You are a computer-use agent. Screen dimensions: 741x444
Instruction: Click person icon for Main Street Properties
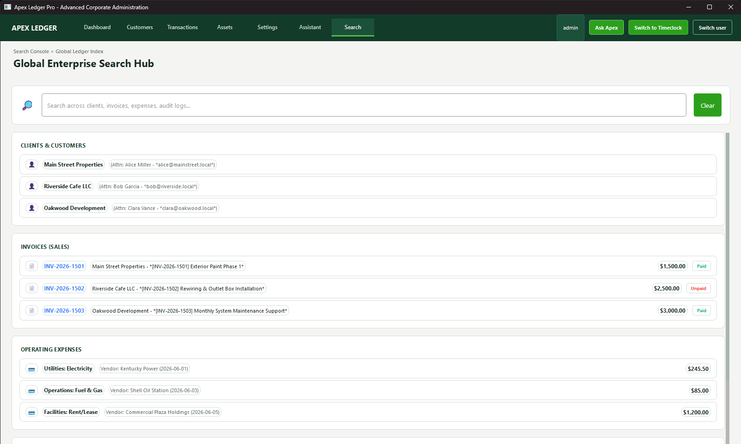31,165
